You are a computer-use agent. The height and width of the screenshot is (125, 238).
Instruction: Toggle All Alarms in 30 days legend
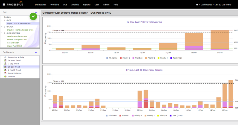tap(111, 116)
